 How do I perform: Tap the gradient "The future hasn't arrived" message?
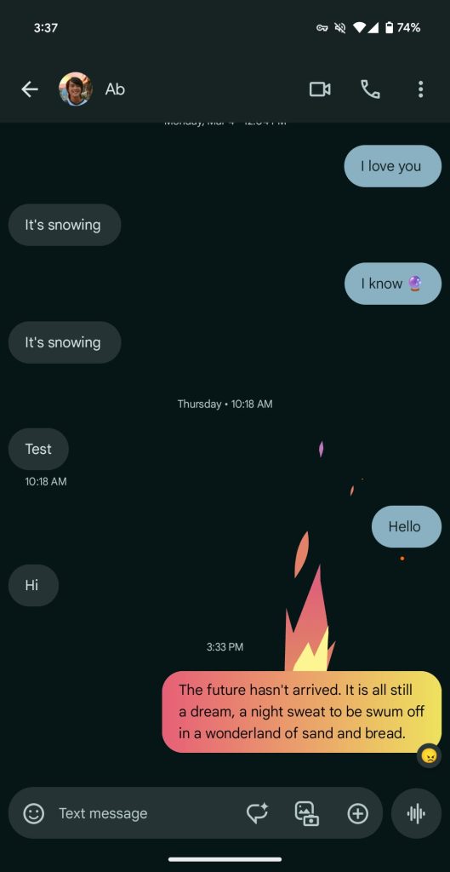[x=302, y=711]
